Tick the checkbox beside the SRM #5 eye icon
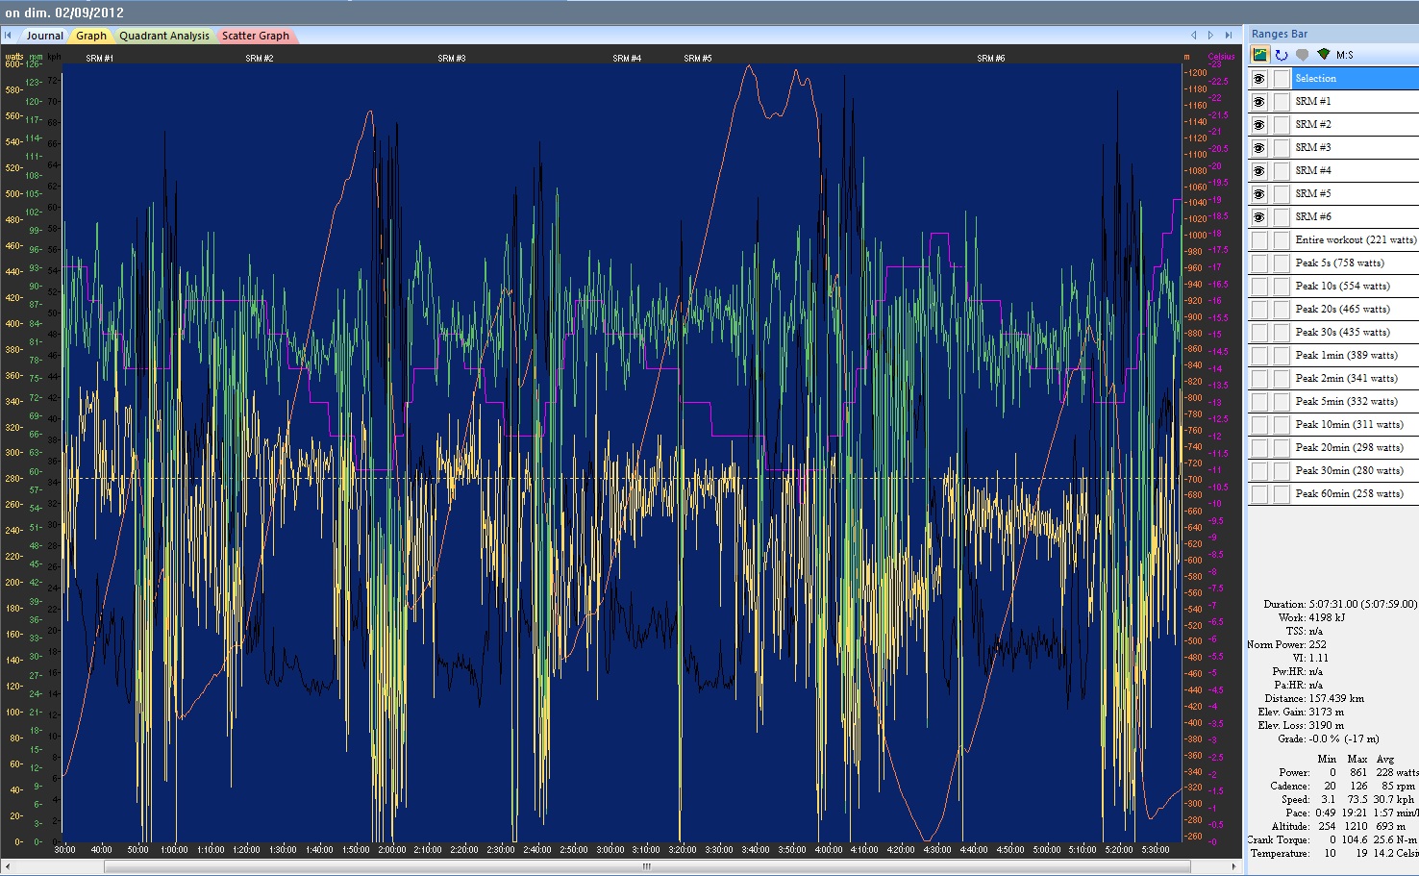The width and height of the screenshot is (1419, 876). click(1282, 194)
